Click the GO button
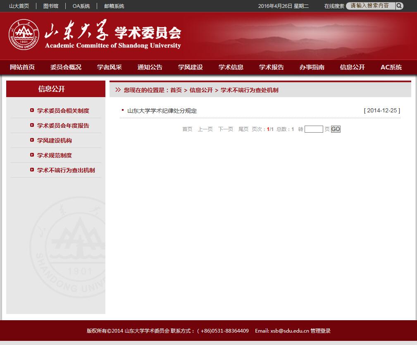This screenshot has height=345, width=417. [336, 129]
